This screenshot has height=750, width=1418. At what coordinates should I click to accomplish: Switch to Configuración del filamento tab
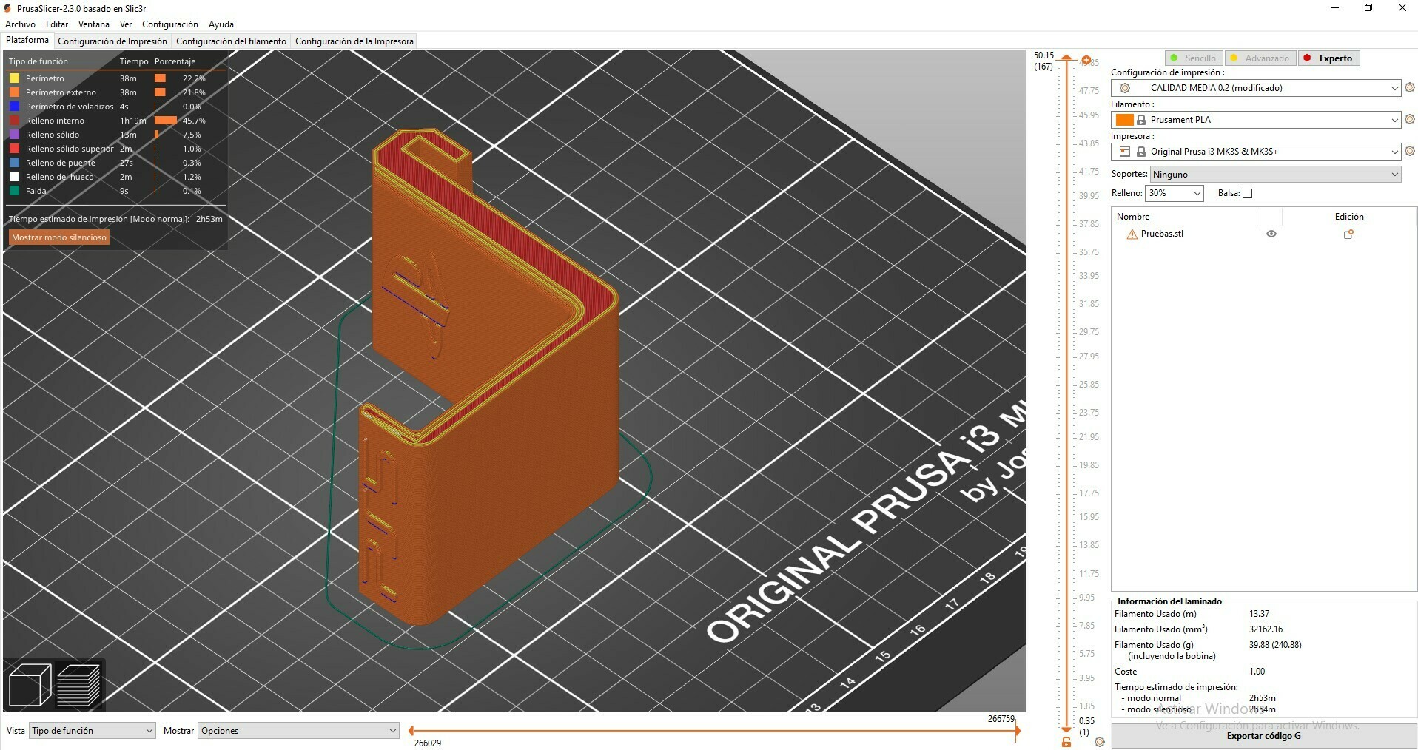coord(231,41)
